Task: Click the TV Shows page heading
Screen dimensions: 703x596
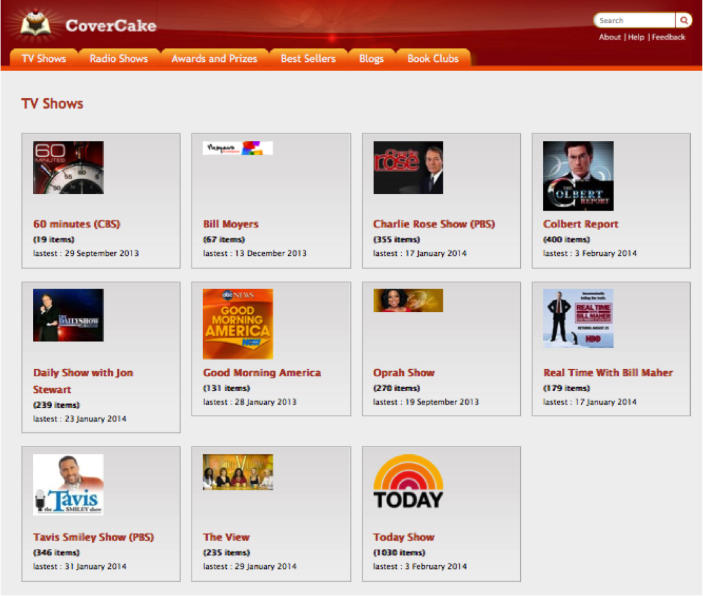Action: 52,104
